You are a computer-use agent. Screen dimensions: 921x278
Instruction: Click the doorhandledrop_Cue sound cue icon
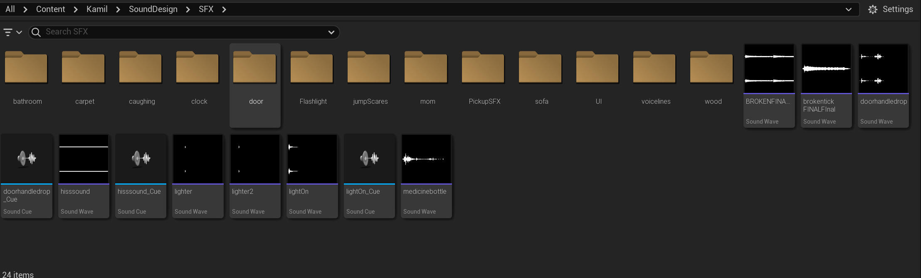point(27,159)
